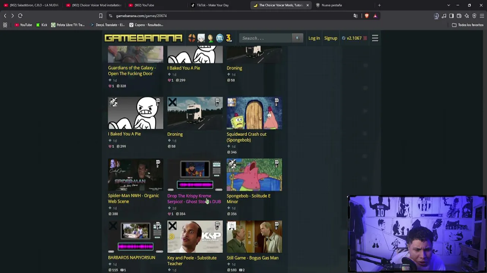487x273 pixels.
Task: Click the sound category icon on Still Game card
Action: [x=277, y=226]
